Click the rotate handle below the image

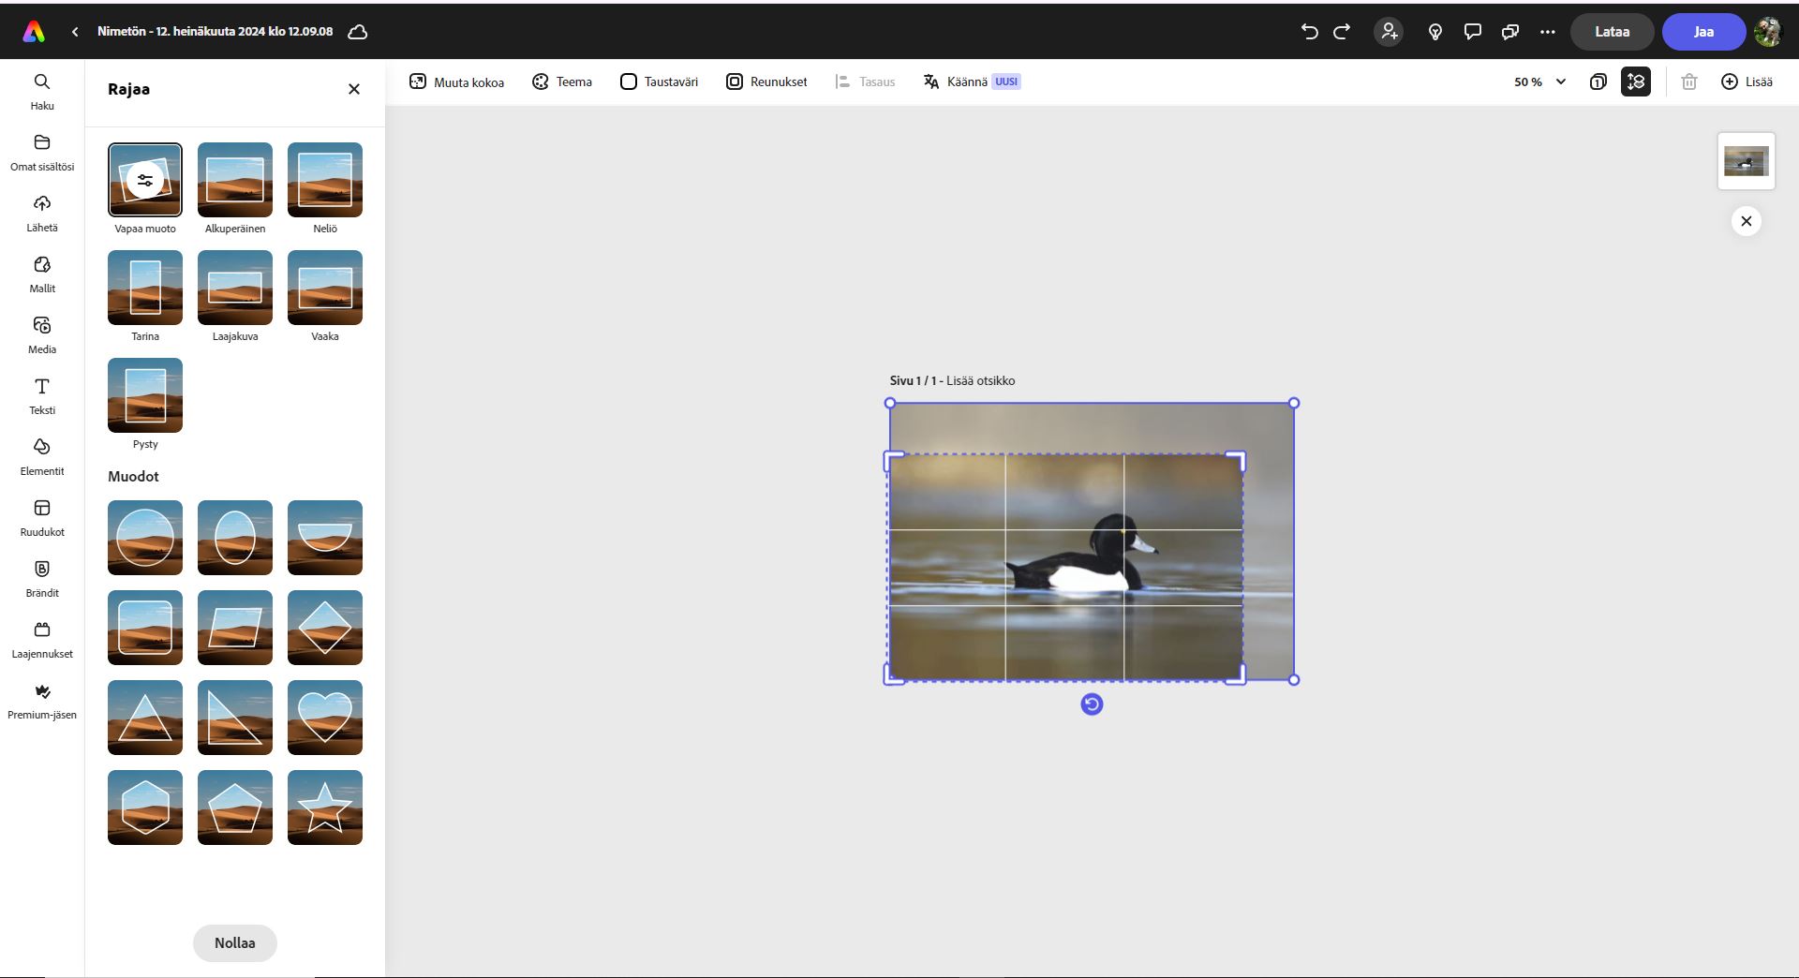coord(1092,704)
